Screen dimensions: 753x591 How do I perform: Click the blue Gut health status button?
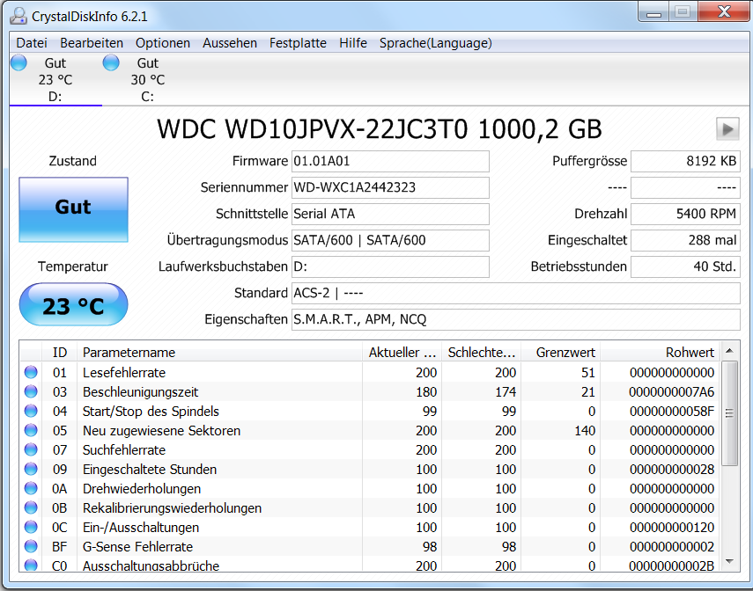coord(73,209)
